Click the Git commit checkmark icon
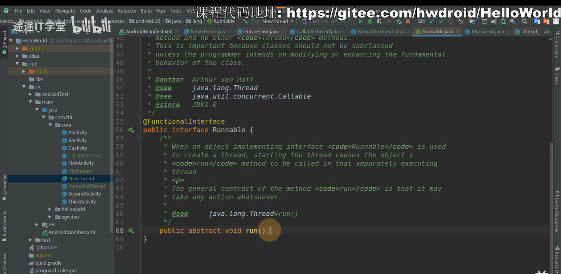The height and width of the screenshot is (274, 561). 441,21
